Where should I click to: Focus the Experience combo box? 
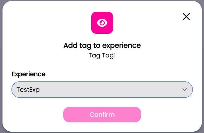tap(102, 90)
